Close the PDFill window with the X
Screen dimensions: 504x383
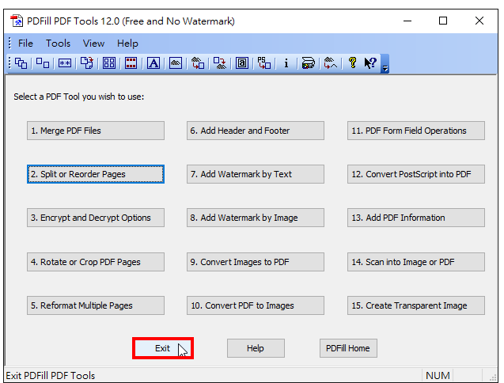click(x=479, y=21)
